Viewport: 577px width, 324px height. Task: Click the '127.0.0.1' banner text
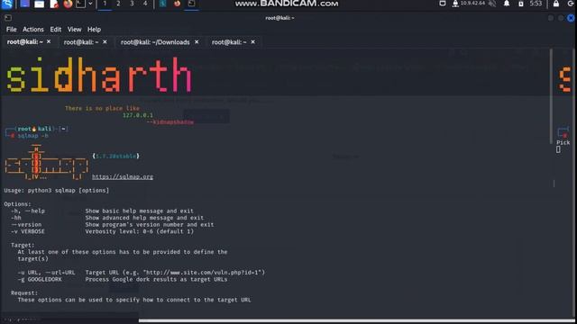[x=138, y=115]
